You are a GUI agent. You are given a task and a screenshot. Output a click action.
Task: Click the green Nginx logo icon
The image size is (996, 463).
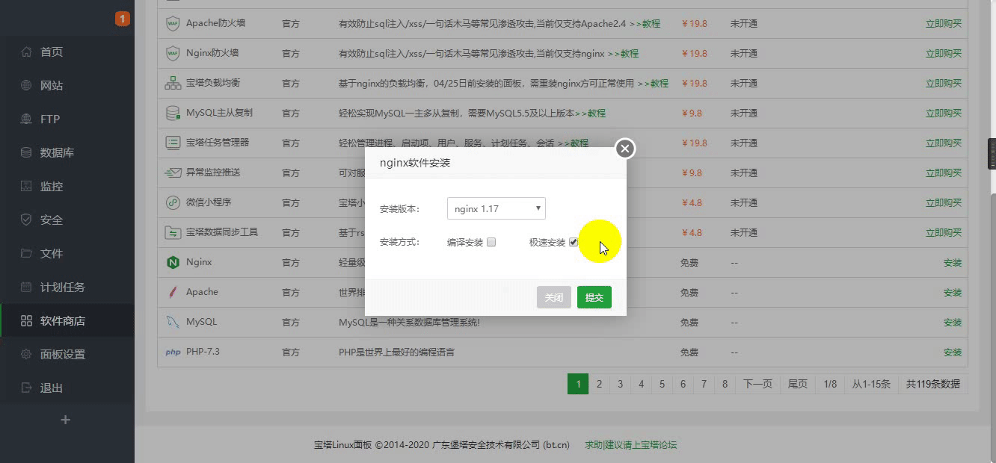pyautogui.click(x=173, y=262)
